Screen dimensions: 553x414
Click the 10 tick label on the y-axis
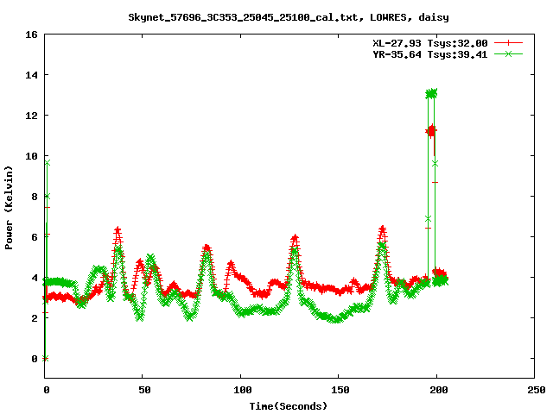[x=31, y=156]
